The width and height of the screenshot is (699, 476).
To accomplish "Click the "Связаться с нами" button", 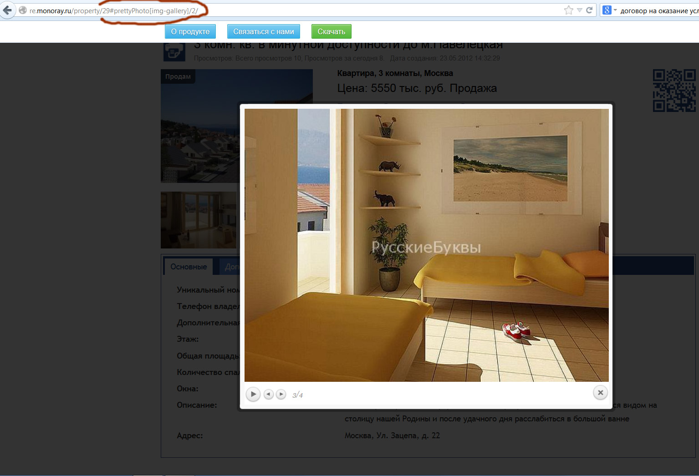I will (264, 31).
